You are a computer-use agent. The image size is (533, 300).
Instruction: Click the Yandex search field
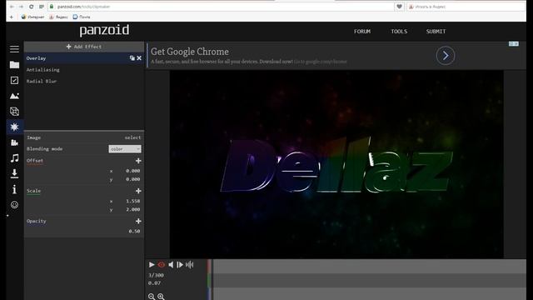point(466,7)
